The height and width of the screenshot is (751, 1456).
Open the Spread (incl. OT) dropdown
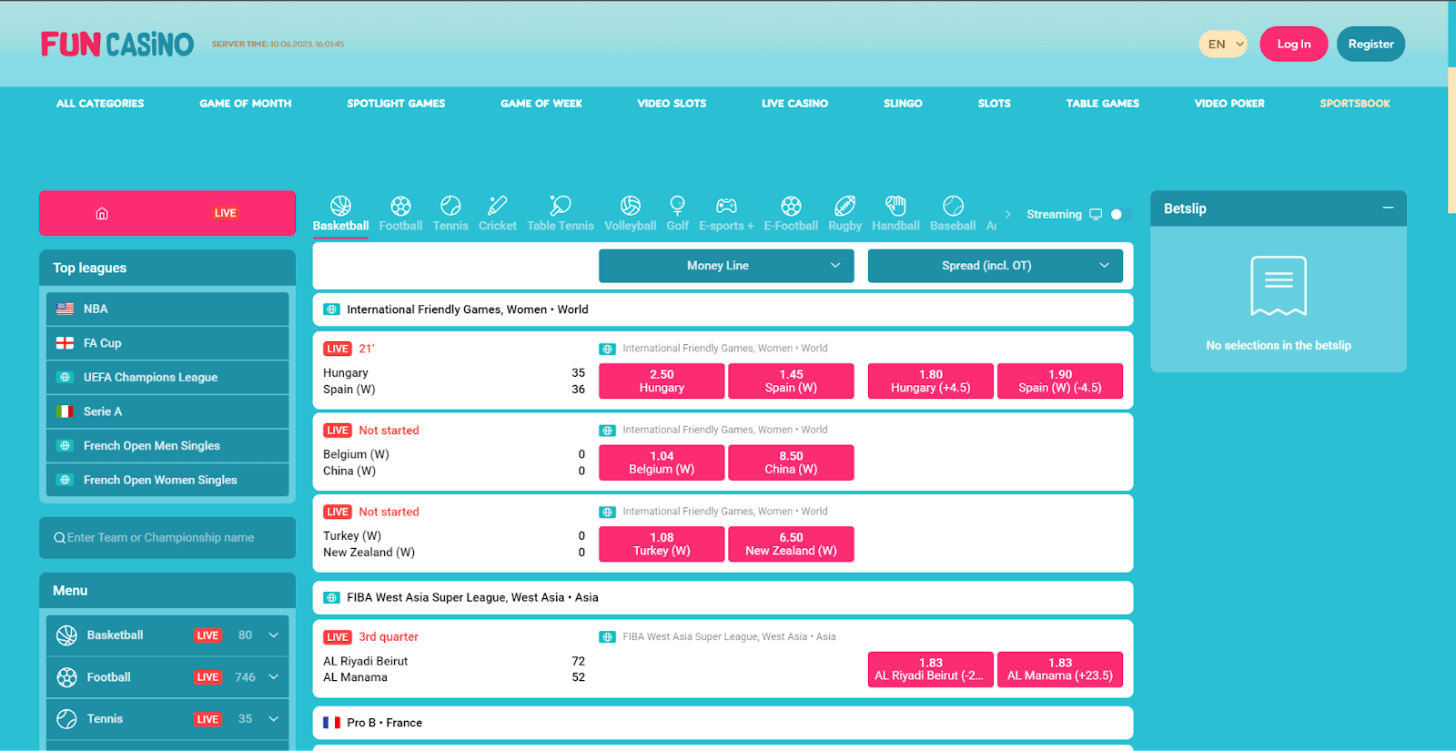(x=996, y=266)
